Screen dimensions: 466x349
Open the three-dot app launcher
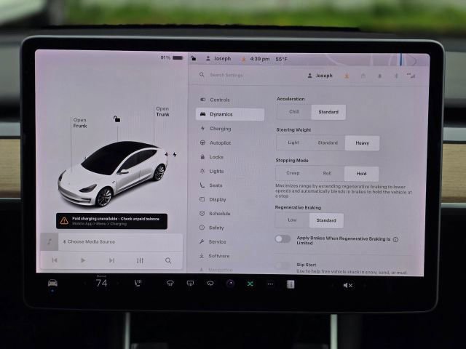tap(270, 284)
